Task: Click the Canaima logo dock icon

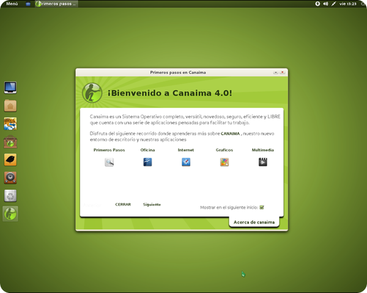Action: (x=10, y=214)
